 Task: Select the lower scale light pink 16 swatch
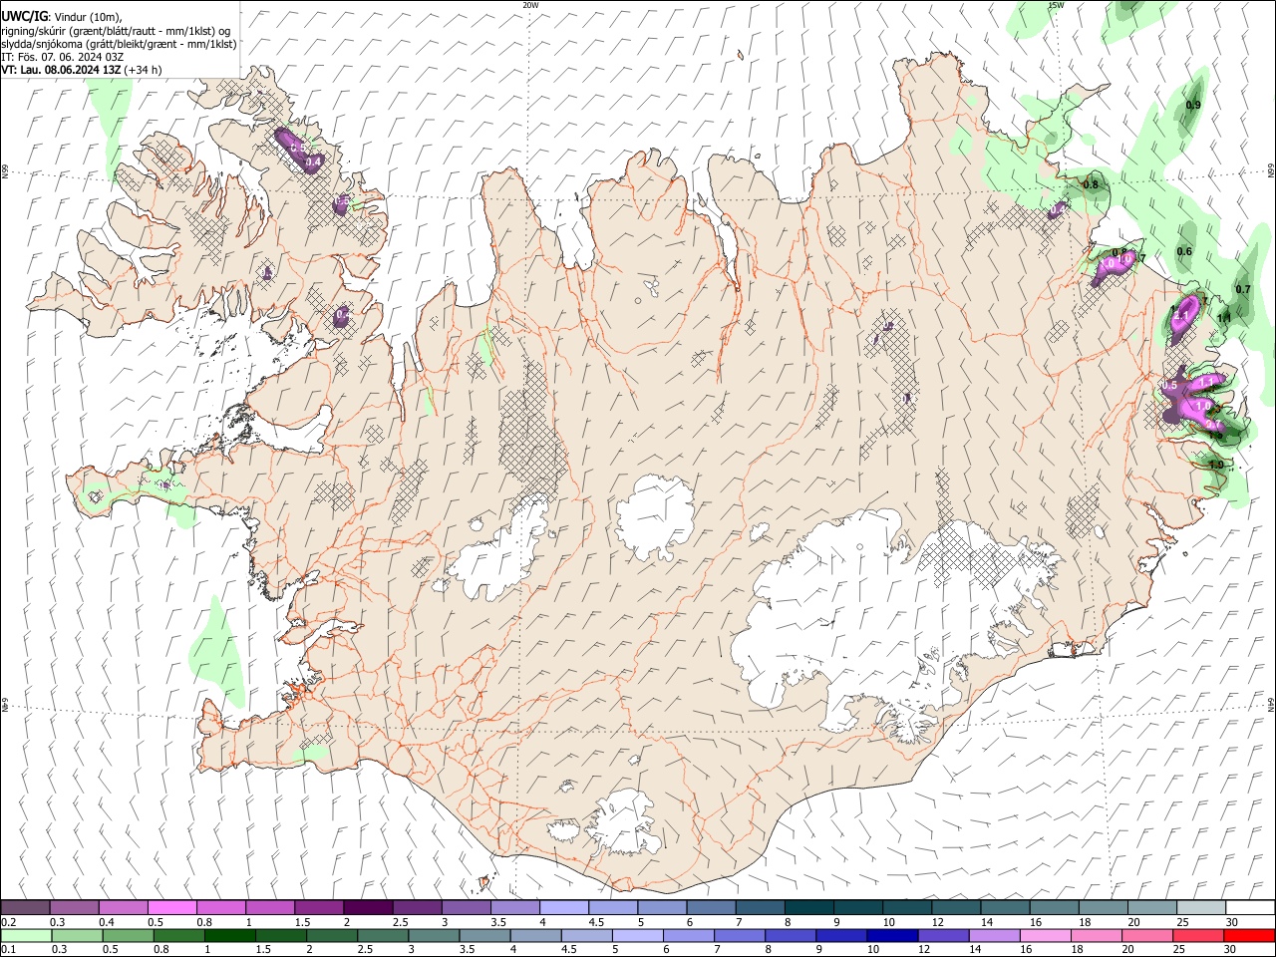click(1045, 935)
